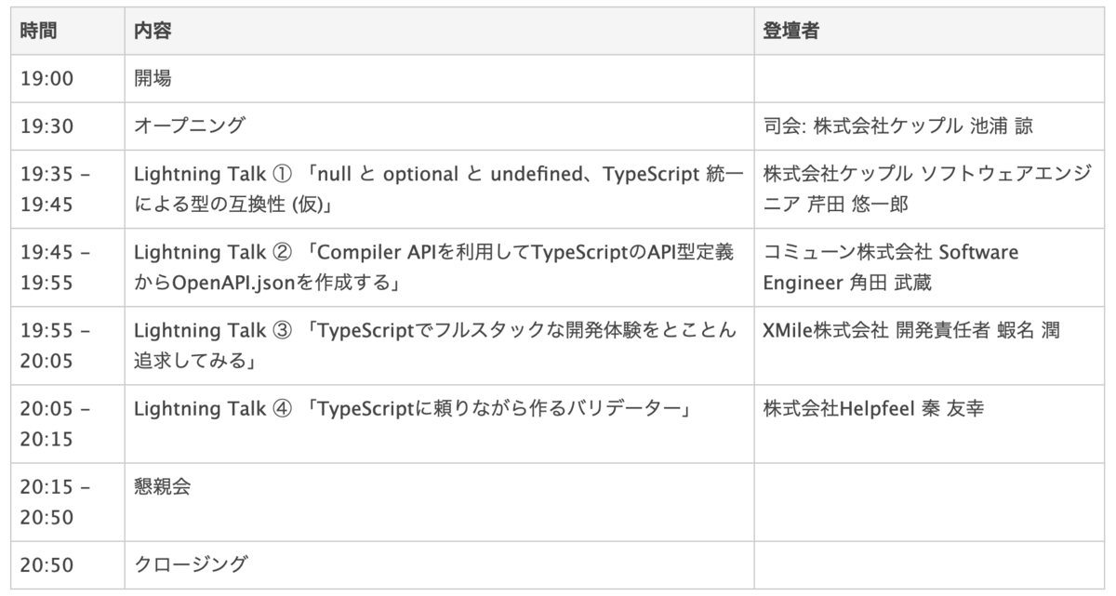The height and width of the screenshot is (596, 1116).
Task: Select the 19:00 time cell
Action: (46, 79)
